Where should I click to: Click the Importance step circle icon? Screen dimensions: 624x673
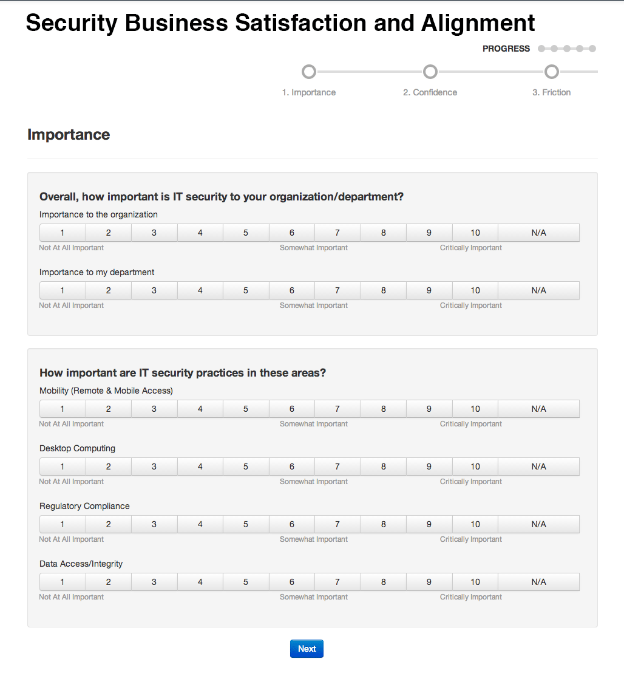[309, 72]
